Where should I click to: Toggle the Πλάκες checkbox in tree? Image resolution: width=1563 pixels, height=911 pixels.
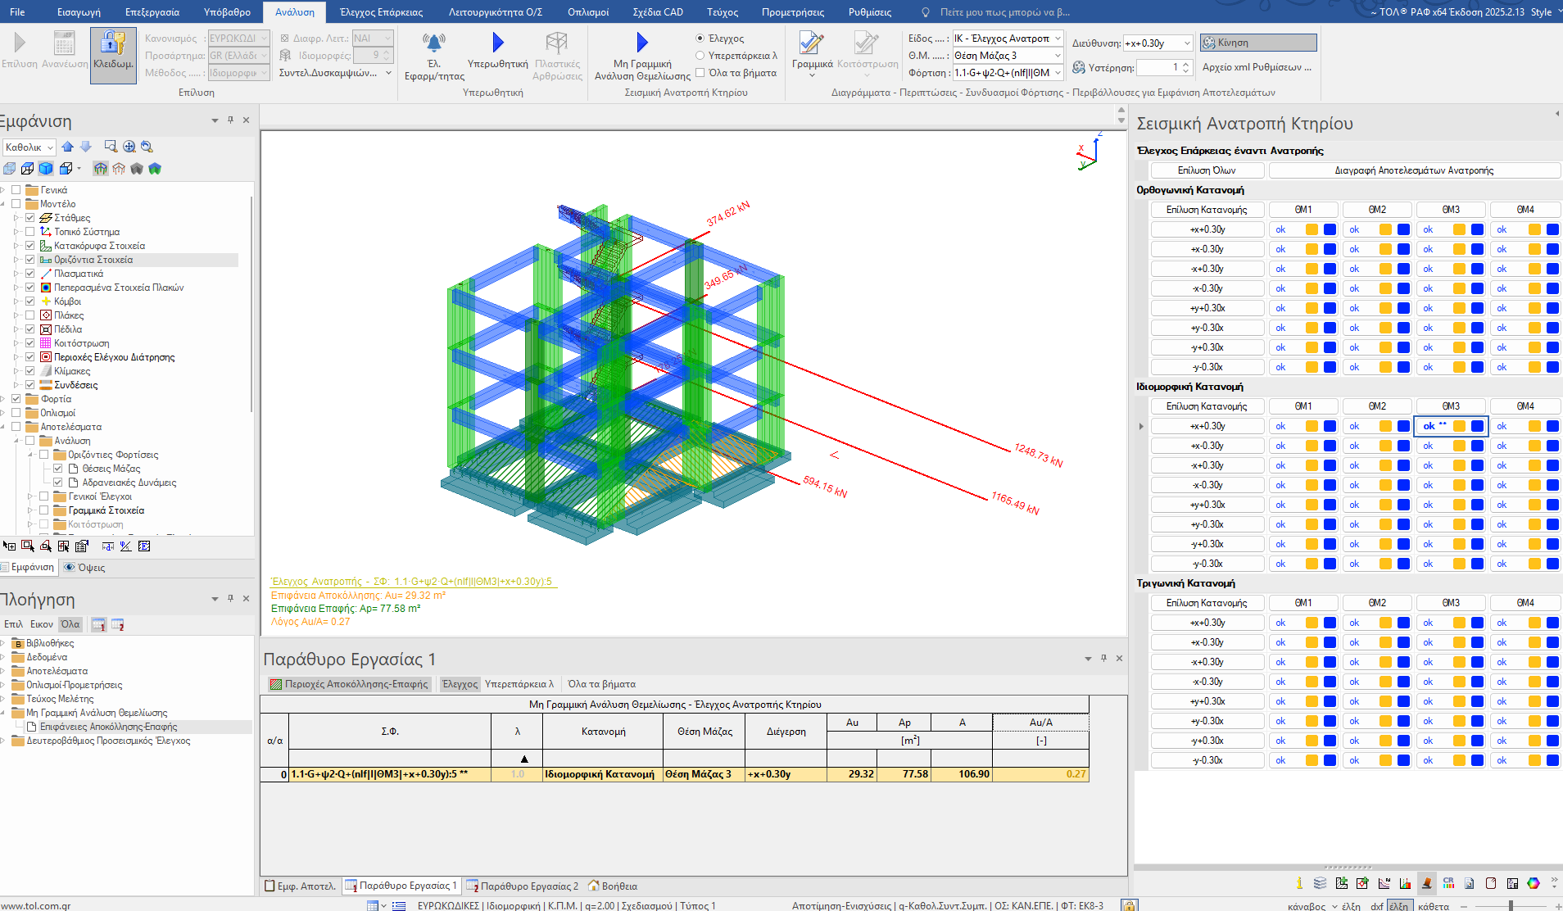coord(30,315)
